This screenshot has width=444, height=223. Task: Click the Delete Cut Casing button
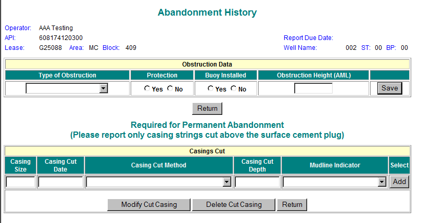(234, 204)
